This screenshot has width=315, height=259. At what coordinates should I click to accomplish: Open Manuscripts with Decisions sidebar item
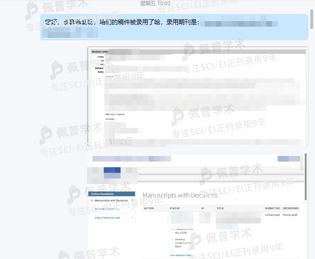pyautogui.click(x=108, y=200)
